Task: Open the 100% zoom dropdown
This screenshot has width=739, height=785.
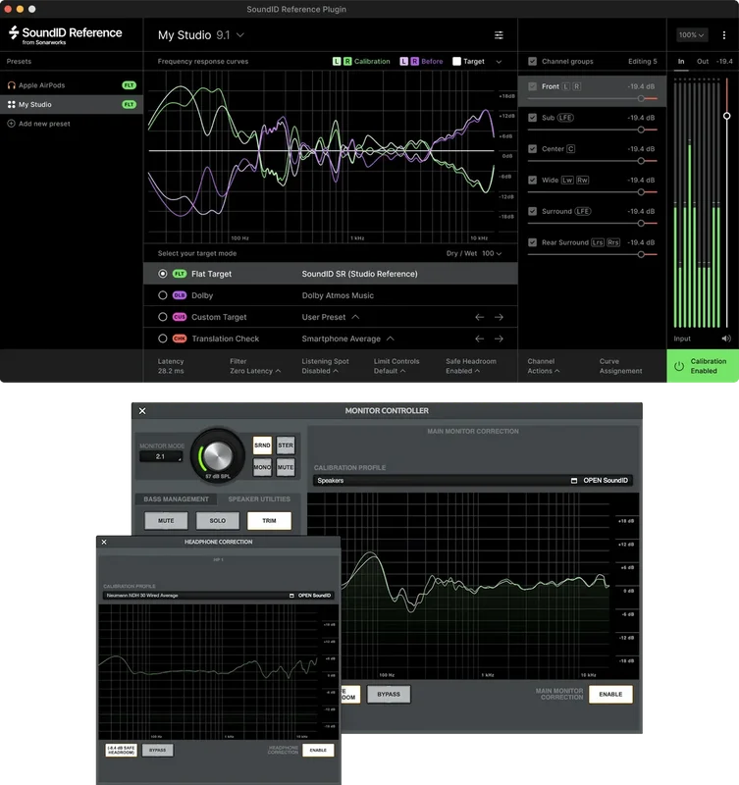Action: [692, 35]
